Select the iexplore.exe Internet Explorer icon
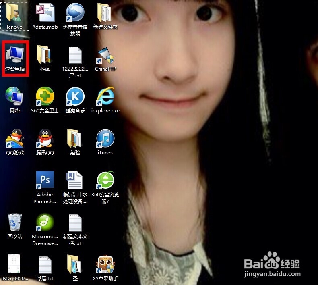Screen dimensions: 318x285 coord(105,96)
